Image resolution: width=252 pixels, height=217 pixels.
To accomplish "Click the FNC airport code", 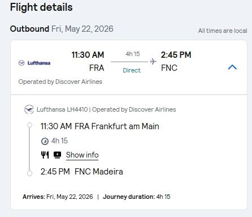I will click(169, 68).
